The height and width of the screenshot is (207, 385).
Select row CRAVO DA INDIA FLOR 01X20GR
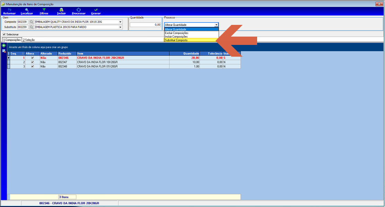click(x=124, y=66)
